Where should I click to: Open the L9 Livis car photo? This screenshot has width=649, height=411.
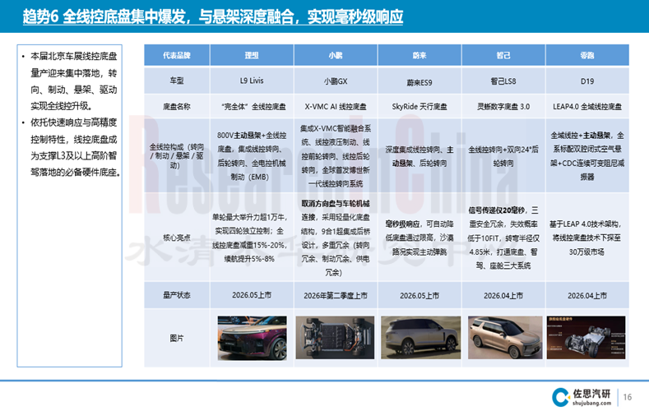coord(252,338)
